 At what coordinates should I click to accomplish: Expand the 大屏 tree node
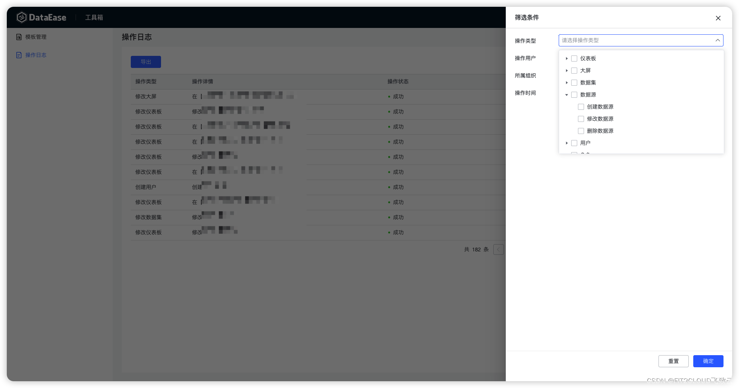tap(567, 71)
